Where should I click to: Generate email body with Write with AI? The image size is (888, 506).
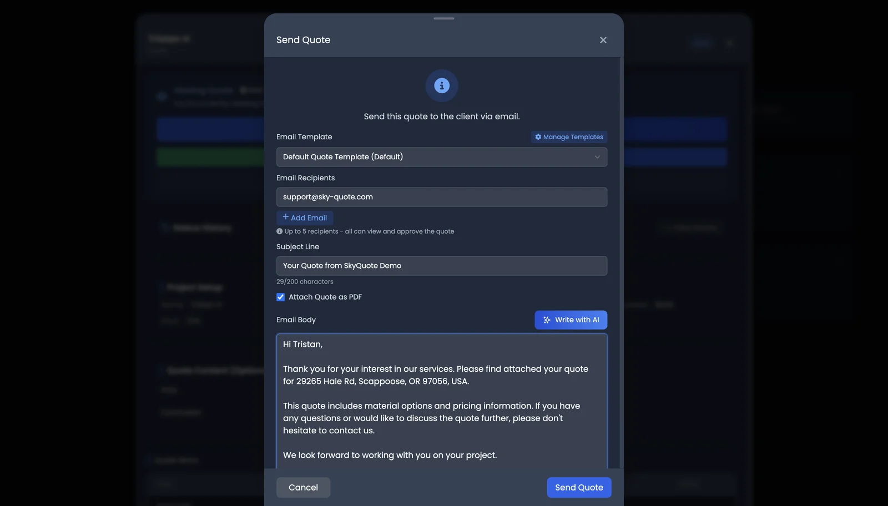(571, 320)
